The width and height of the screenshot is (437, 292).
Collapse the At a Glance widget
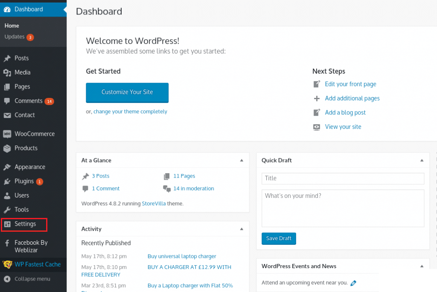pyautogui.click(x=242, y=160)
